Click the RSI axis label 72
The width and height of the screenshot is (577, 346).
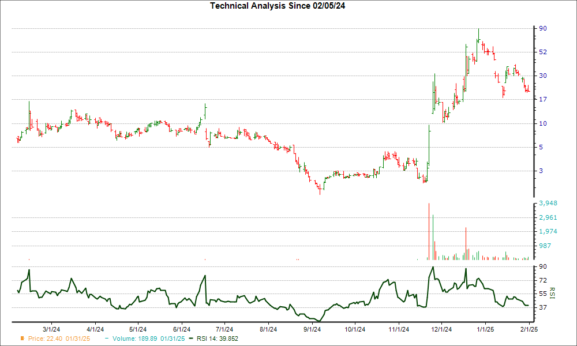pos(543,281)
